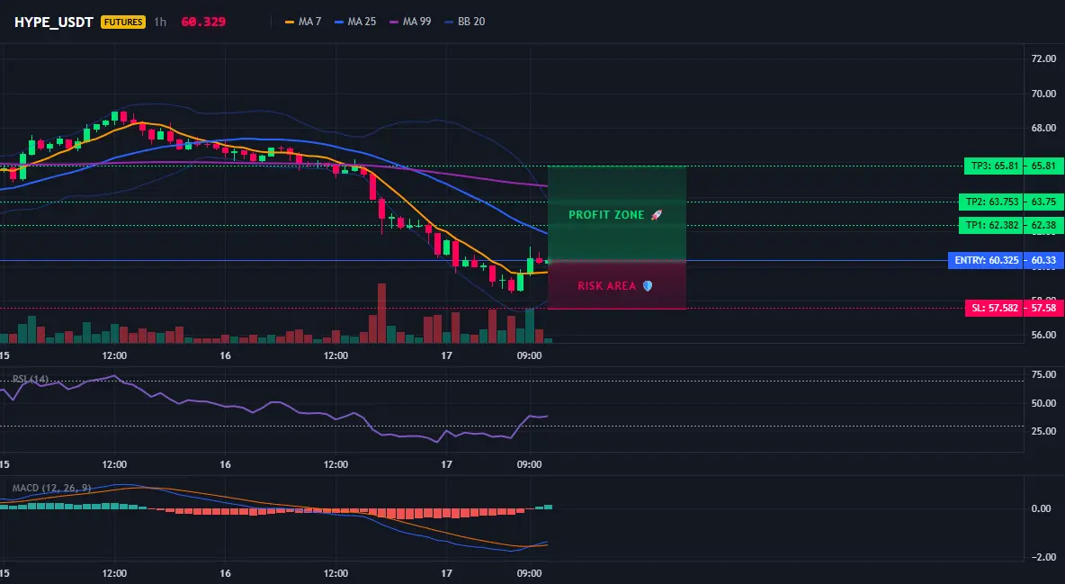Click the HYPE_USDT symbol title
Viewport: 1065px width, 584px height.
pyautogui.click(x=54, y=22)
